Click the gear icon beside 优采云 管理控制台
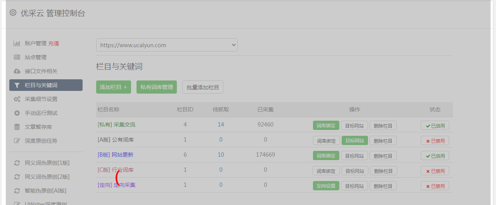This screenshot has width=496, height=205. coord(13,13)
